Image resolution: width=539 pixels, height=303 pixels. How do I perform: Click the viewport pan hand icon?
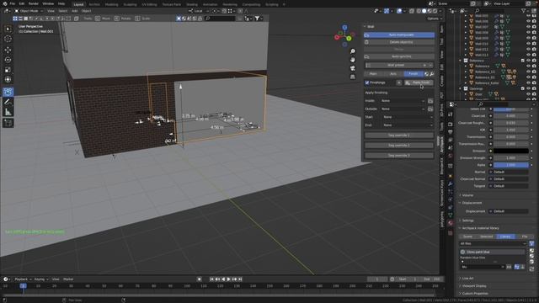pyautogui.click(x=353, y=60)
